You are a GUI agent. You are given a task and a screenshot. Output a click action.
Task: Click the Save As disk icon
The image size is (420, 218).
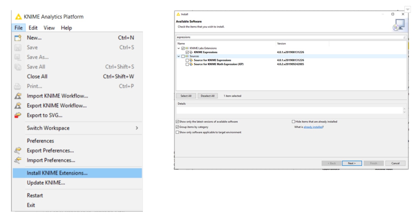[18, 57]
